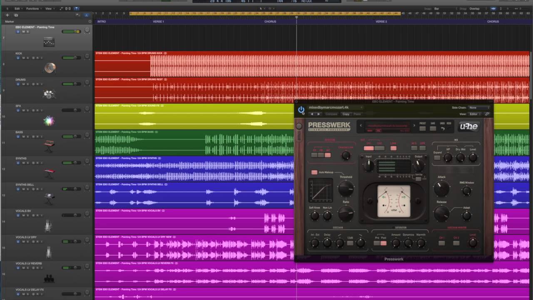Image resolution: width=533 pixels, height=300 pixels.
Task: Click the Presswerk PRESET button
Action: 423,128
